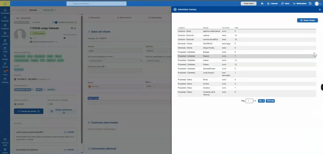Click the Inmovilla logo at top-left
This screenshot has height=154, width=323.
click(x=5, y=4)
